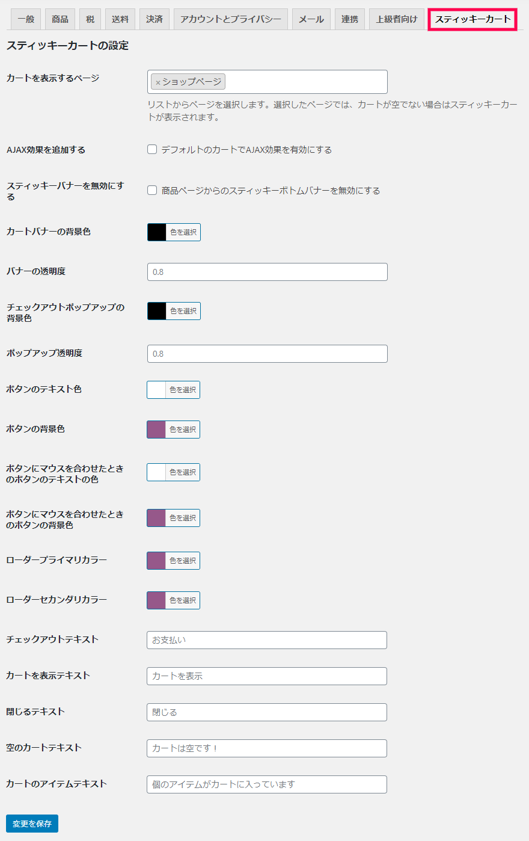Click the purple swatch for the hover button background color
The width and height of the screenshot is (529, 841).
tap(156, 518)
